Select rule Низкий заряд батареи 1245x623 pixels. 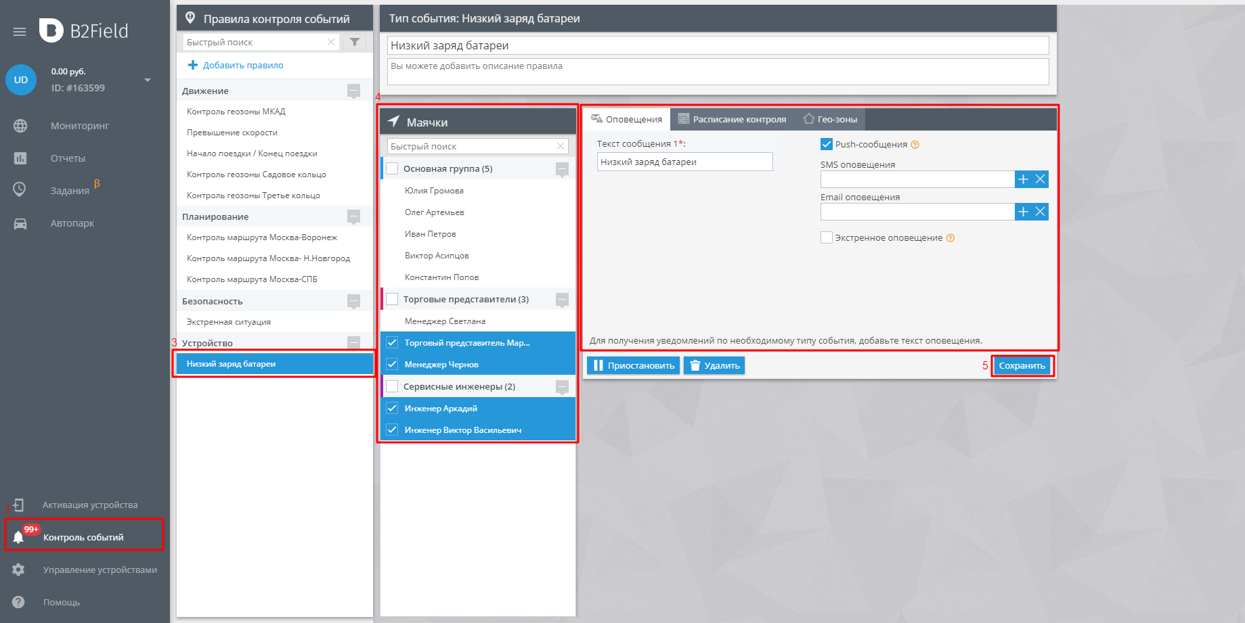(274, 364)
